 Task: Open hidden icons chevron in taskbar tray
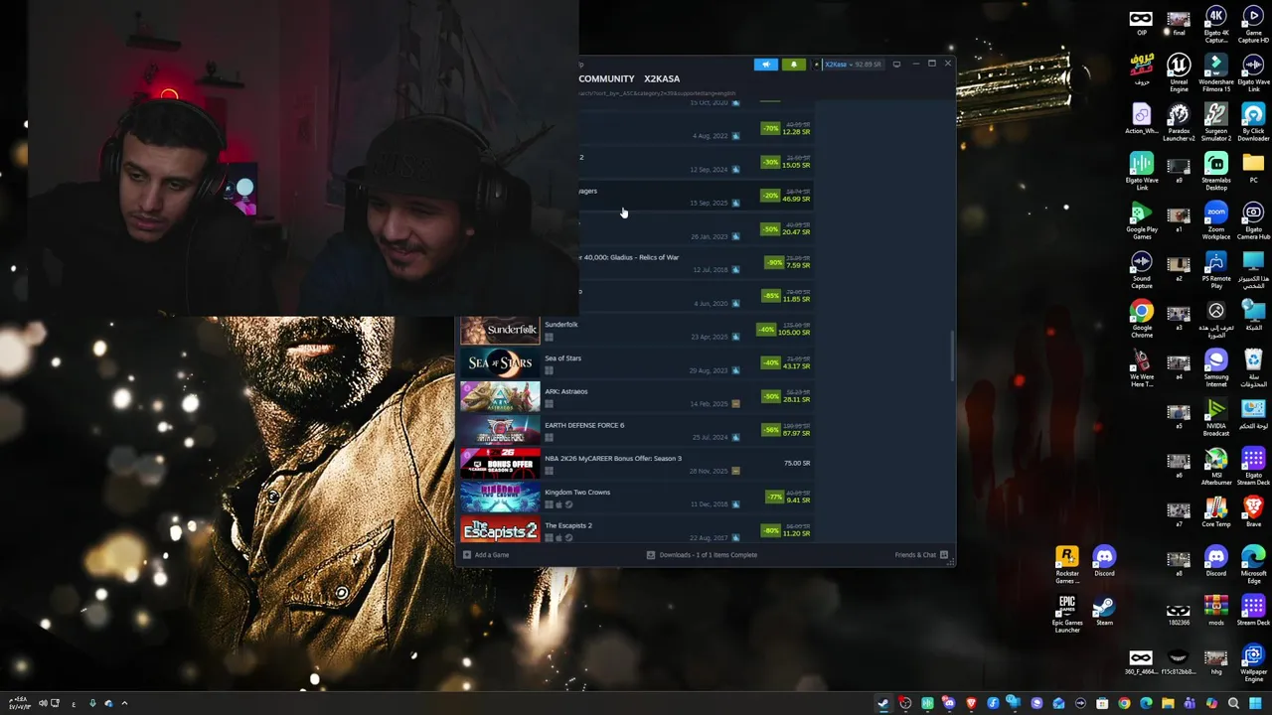click(x=124, y=703)
